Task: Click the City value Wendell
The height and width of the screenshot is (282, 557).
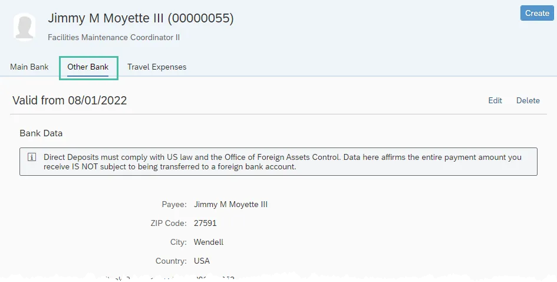Action: click(x=208, y=242)
